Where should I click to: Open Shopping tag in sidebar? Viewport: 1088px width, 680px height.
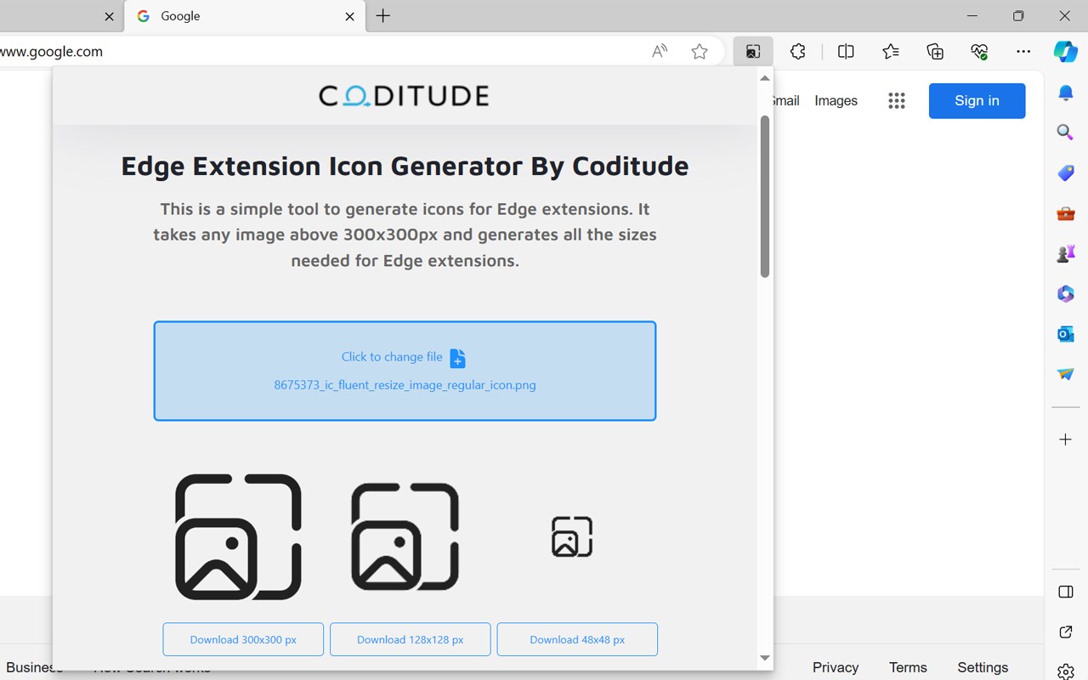(1066, 173)
